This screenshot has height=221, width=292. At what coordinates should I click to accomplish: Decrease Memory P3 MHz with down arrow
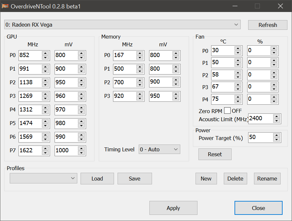click(x=140, y=99)
